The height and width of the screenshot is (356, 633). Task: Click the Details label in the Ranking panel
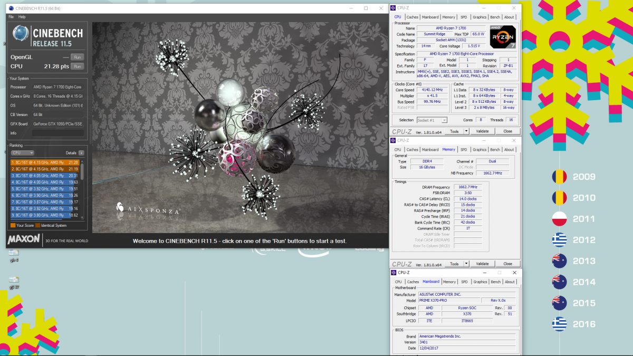(71, 153)
